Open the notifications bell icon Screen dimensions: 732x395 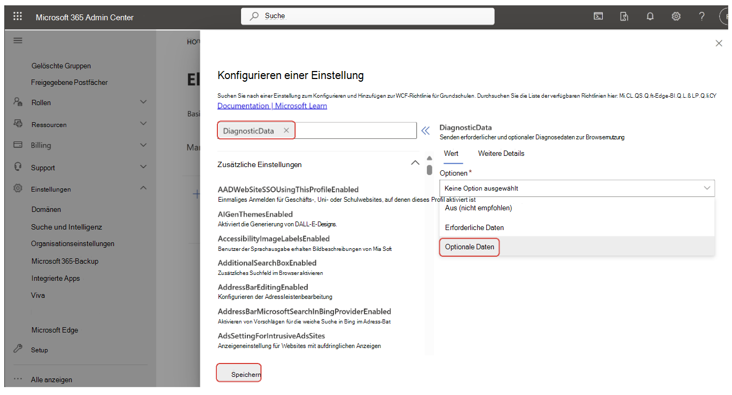650,17
